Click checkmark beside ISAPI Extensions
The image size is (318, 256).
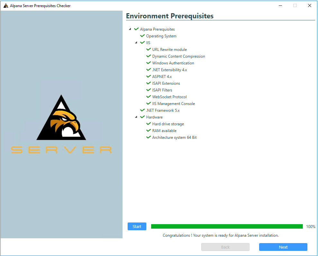tap(149, 83)
